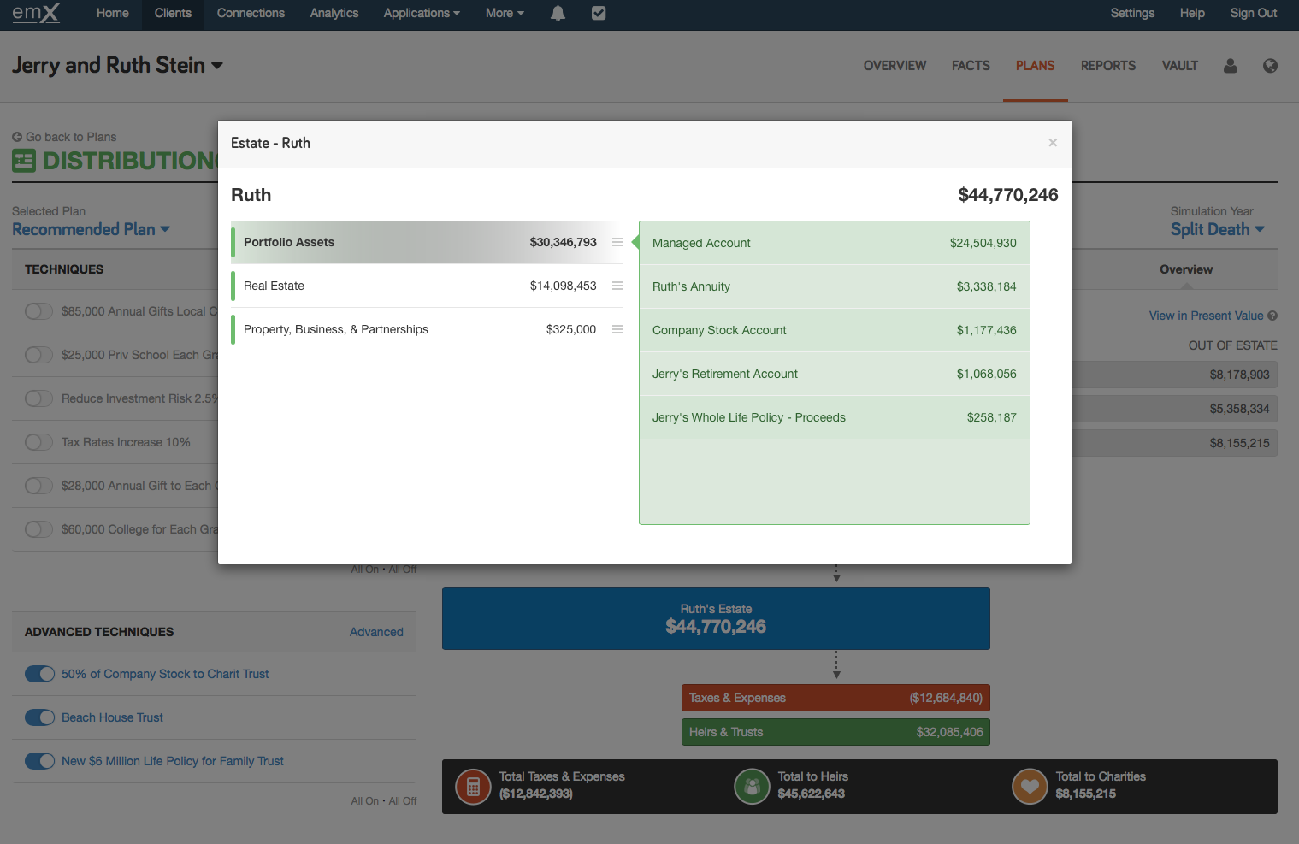1299x844 pixels.
Task: Click View in Present Value link
Action: (1206, 316)
